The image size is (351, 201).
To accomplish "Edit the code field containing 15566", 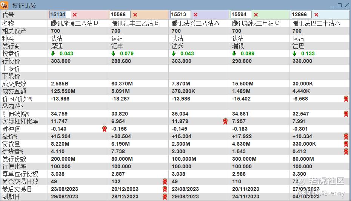I will pyautogui.click(x=120, y=15).
